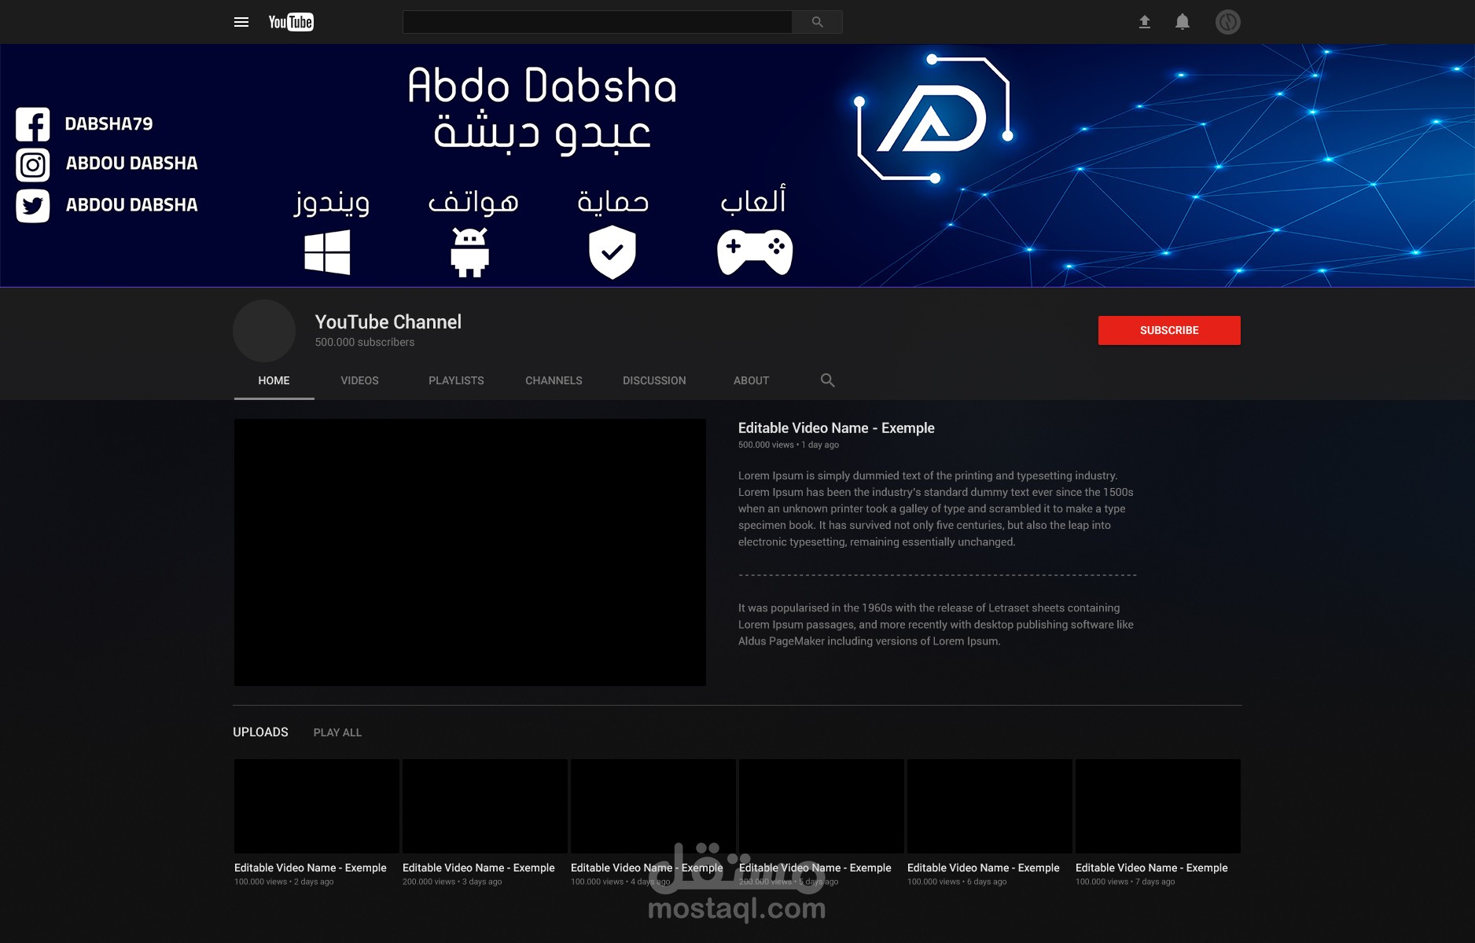Switch to the VIDEOS tab
This screenshot has width=1475, height=943.
[x=359, y=380]
